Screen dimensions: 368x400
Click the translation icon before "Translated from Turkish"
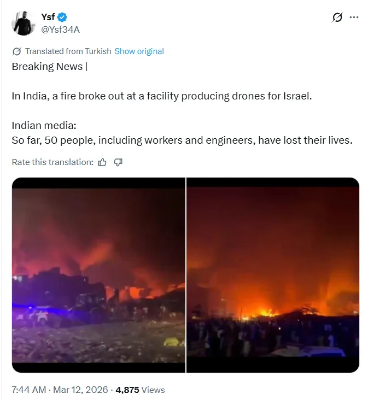(16, 51)
